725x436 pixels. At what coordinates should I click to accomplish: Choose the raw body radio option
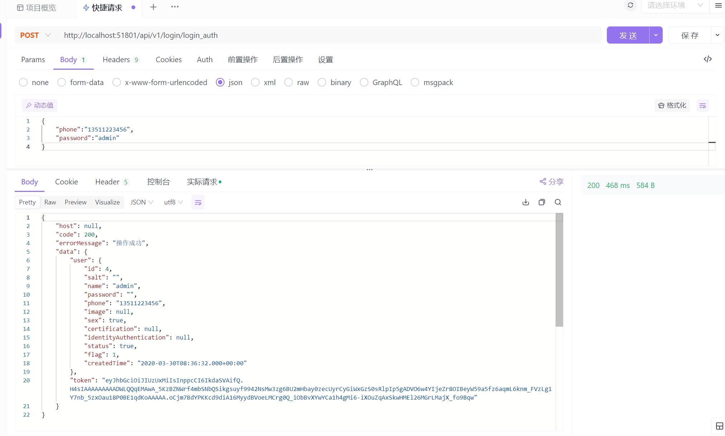(x=289, y=83)
